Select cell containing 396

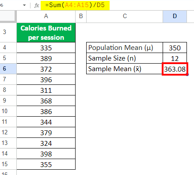pyautogui.click(x=46, y=80)
